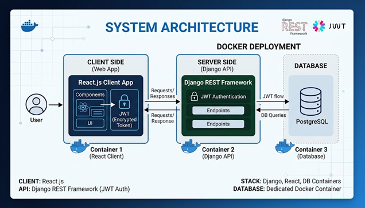Viewport: 365px width, 208px height.
Task: Click the upper Requests/Responses label
Action: pyautogui.click(x=162, y=93)
